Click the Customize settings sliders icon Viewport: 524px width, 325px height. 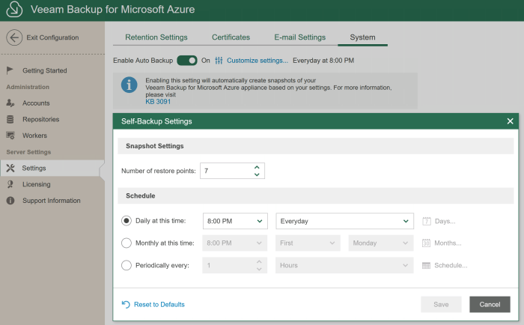(x=219, y=61)
